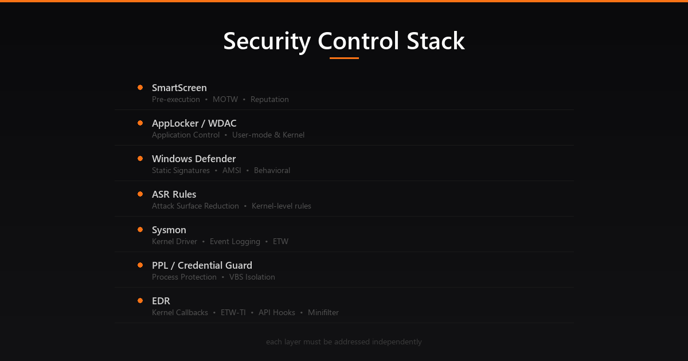688x361 pixels.
Task: Click the Security Control Stack title
Action: [344, 41]
